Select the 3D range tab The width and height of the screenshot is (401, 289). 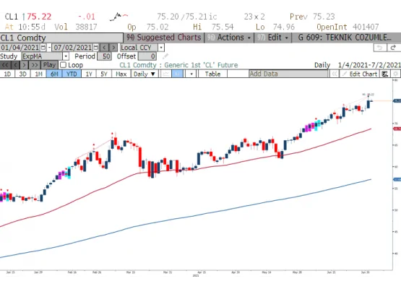pyautogui.click(x=23, y=74)
